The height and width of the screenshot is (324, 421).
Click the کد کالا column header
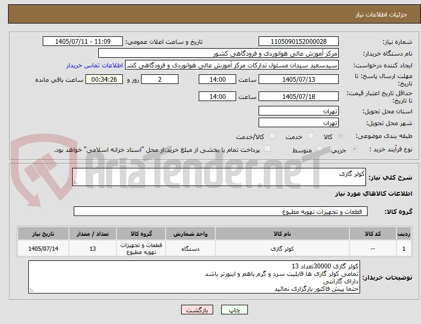[x=373, y=234]
